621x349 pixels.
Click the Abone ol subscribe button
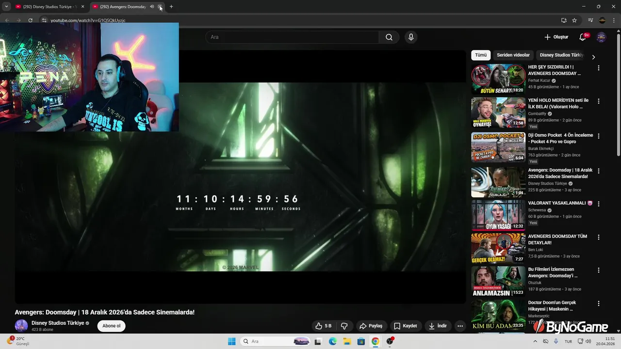click(111, 326)
